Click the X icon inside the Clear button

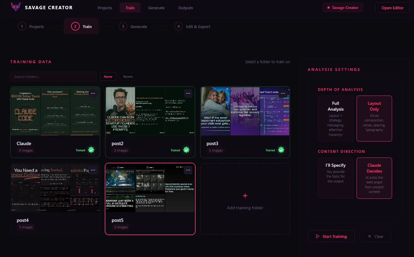pos(370,236)
